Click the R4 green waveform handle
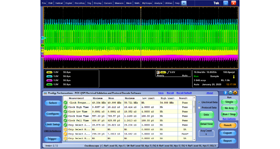 coord(43,46)
